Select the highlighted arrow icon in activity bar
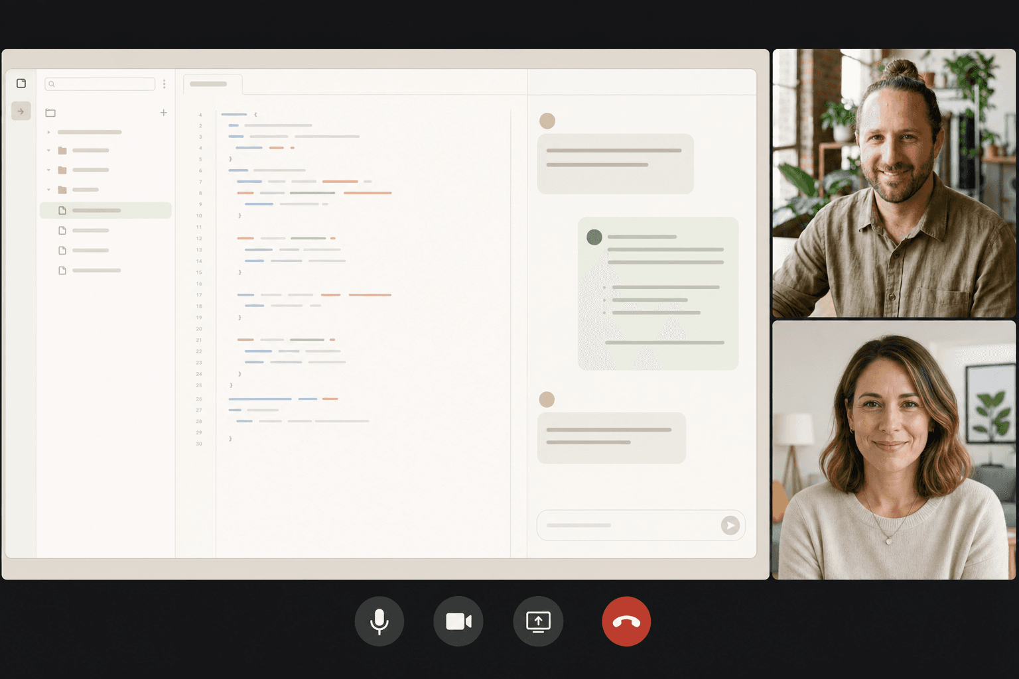1019x679 pixels. pos(21,111)
